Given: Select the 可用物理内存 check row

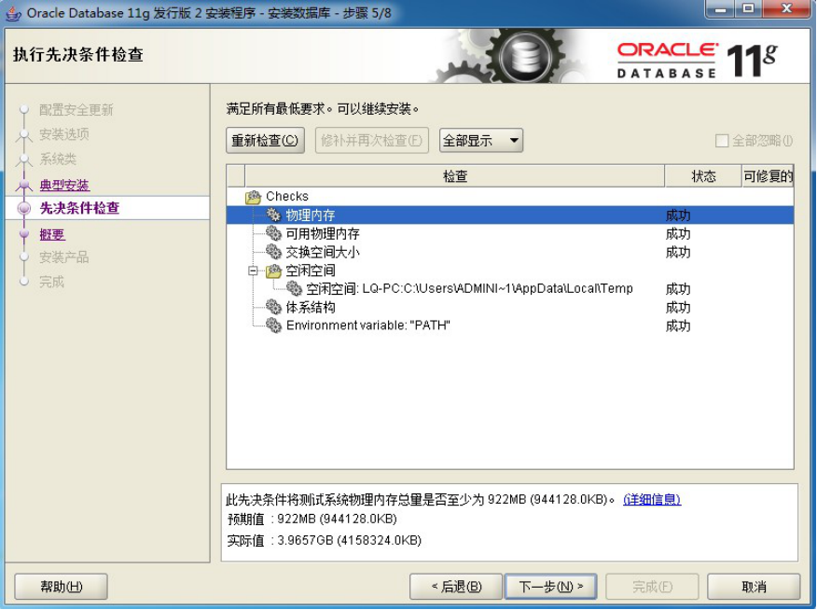Looking at the screenshot, I should pos(510,233).
